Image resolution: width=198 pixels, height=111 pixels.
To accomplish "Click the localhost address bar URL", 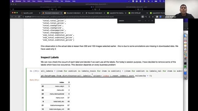I will coord(69,17).
